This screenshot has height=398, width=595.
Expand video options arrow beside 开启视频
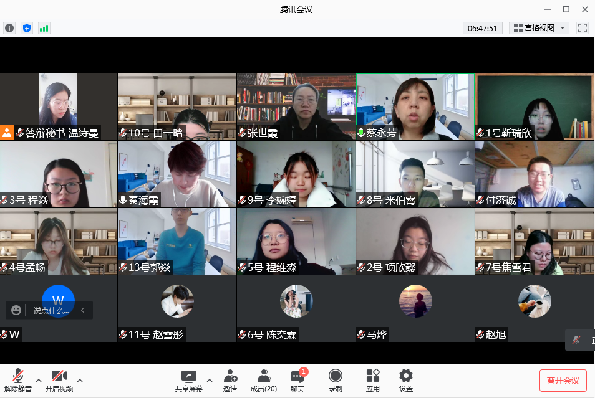tap(80, 380)
